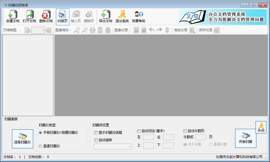
Task: Enable 自动旋转 checkbox
Action: 96,140
